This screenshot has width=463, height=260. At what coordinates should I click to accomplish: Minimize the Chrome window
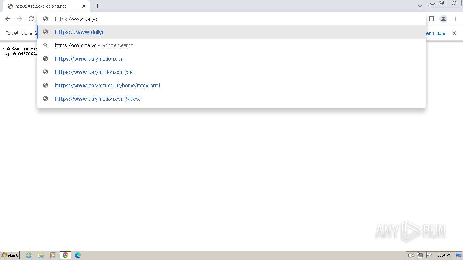click(432, 3)
